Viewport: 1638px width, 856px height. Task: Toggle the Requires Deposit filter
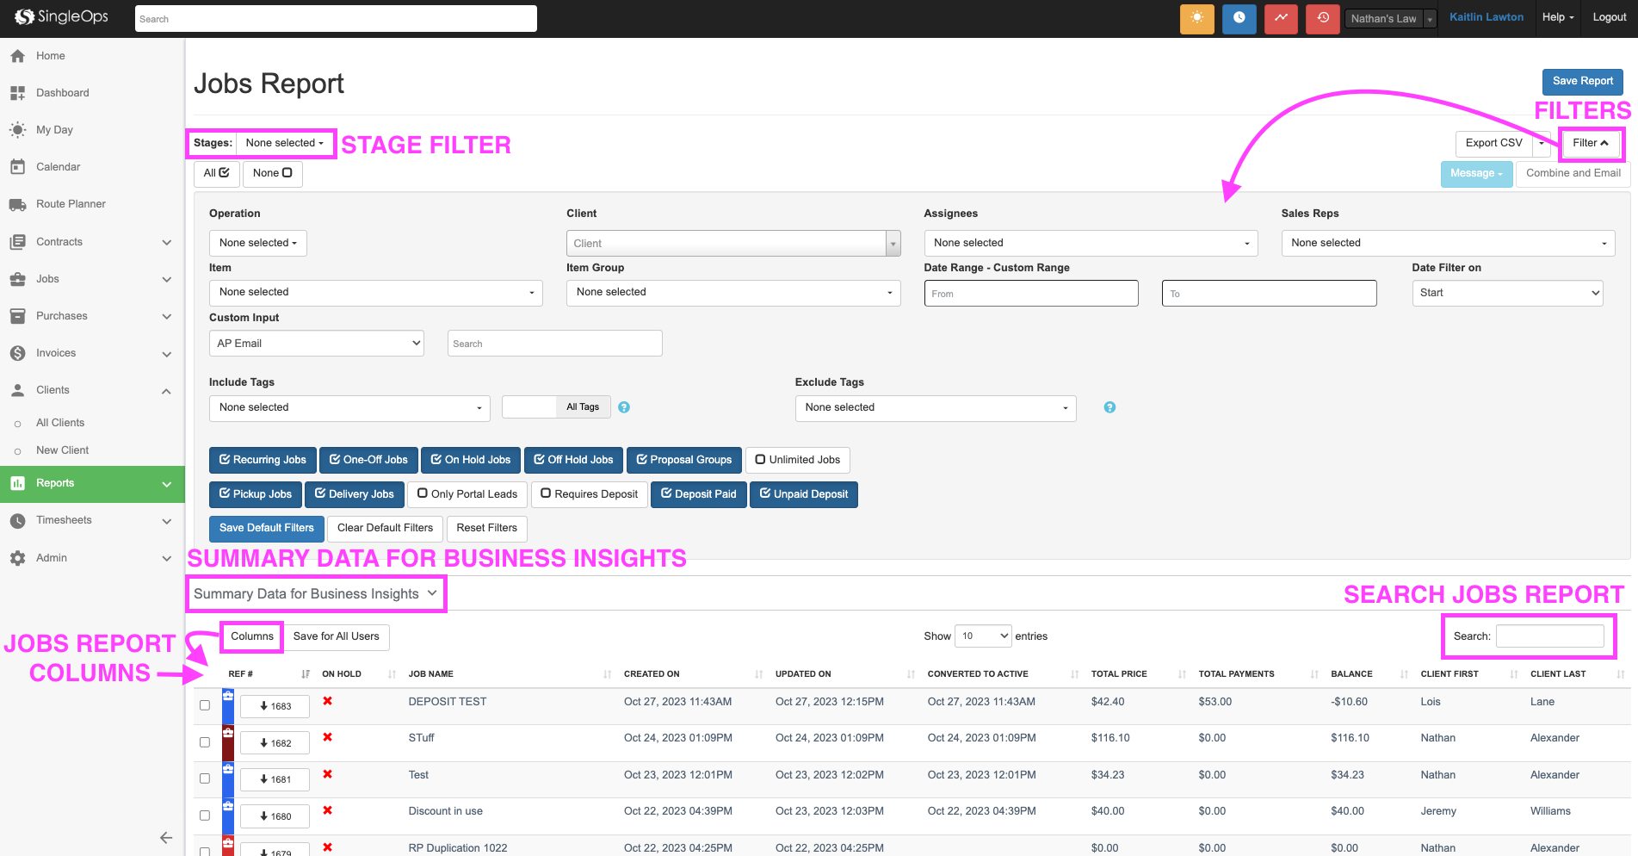[x=589, y=494]
